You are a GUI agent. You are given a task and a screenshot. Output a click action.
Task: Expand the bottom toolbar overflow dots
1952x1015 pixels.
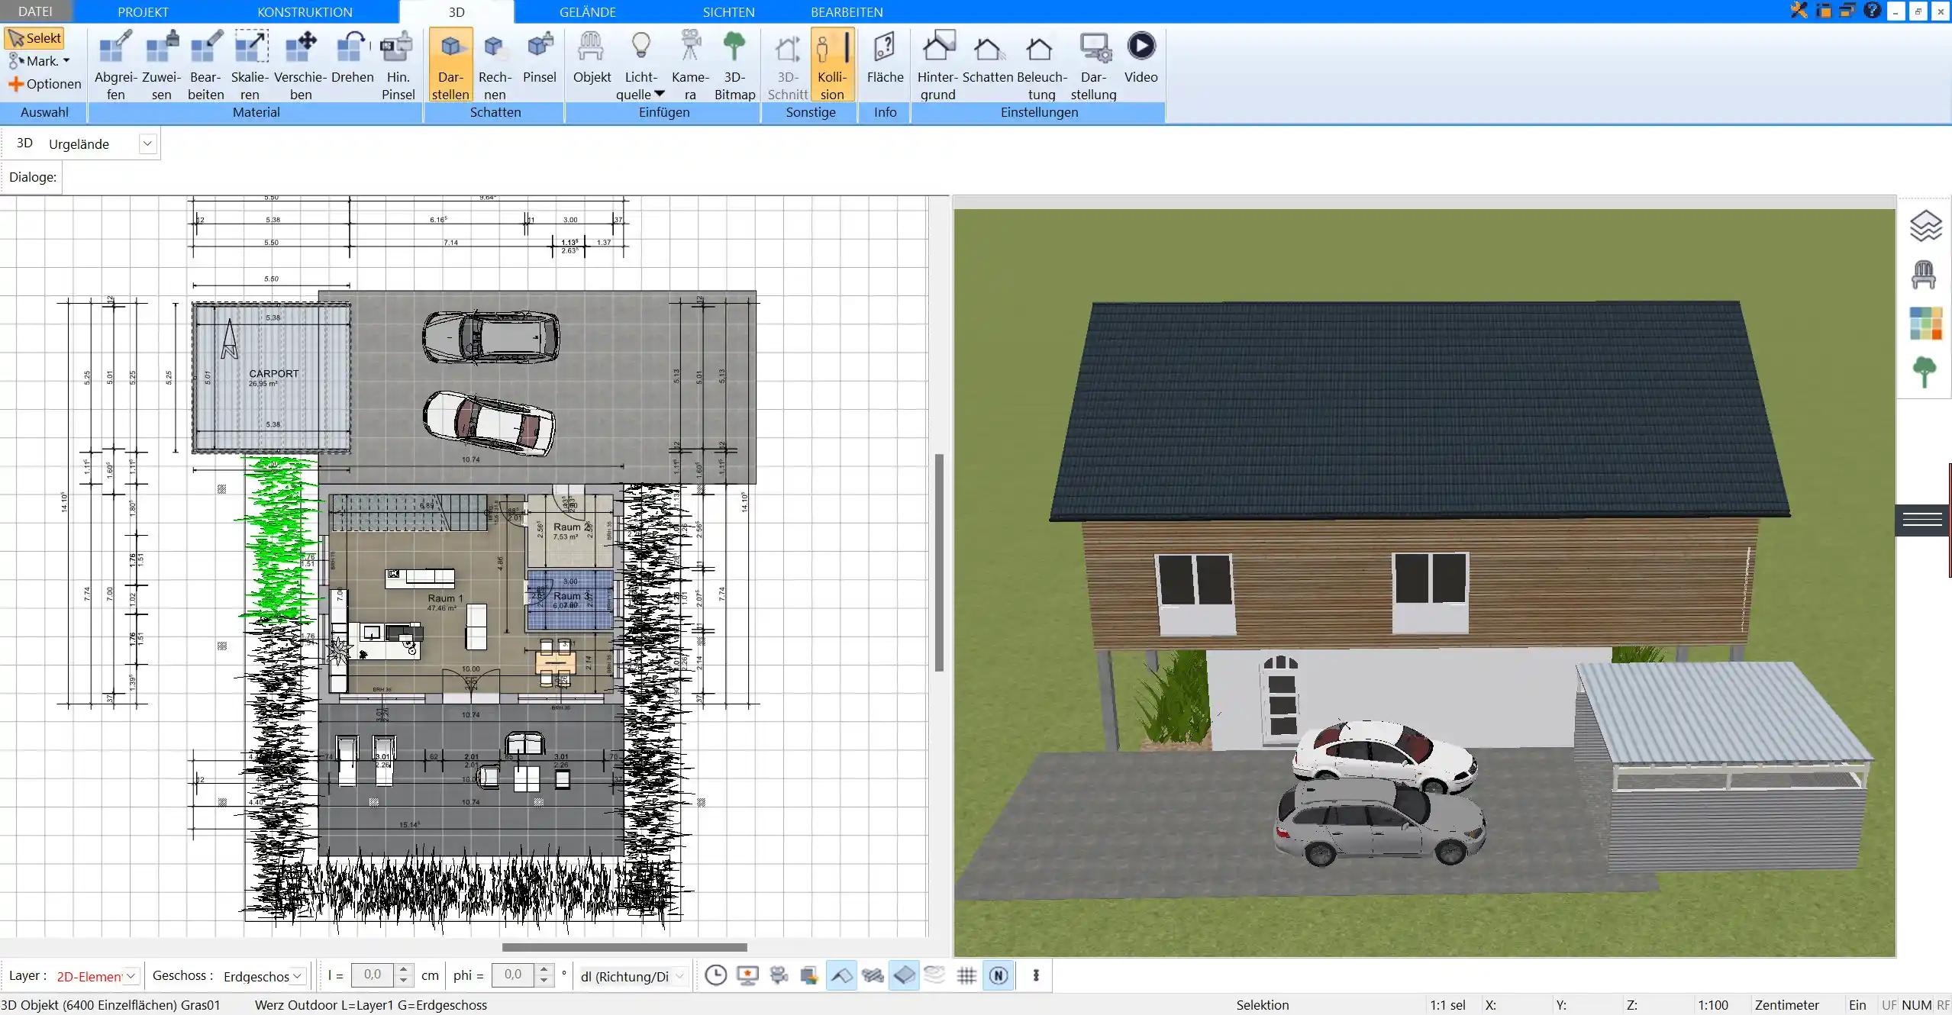point(1036,975)
